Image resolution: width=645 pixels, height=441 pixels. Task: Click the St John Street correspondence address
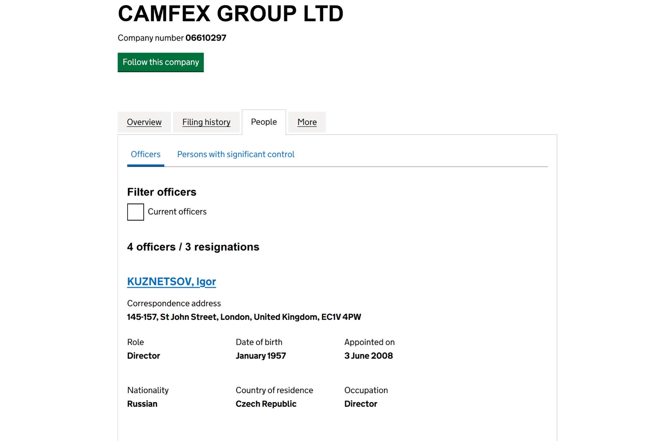click(244, 317)
